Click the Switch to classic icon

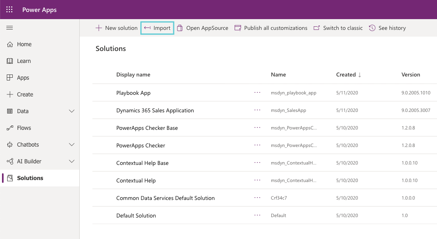pyautogui.click(x=317, y=28)
